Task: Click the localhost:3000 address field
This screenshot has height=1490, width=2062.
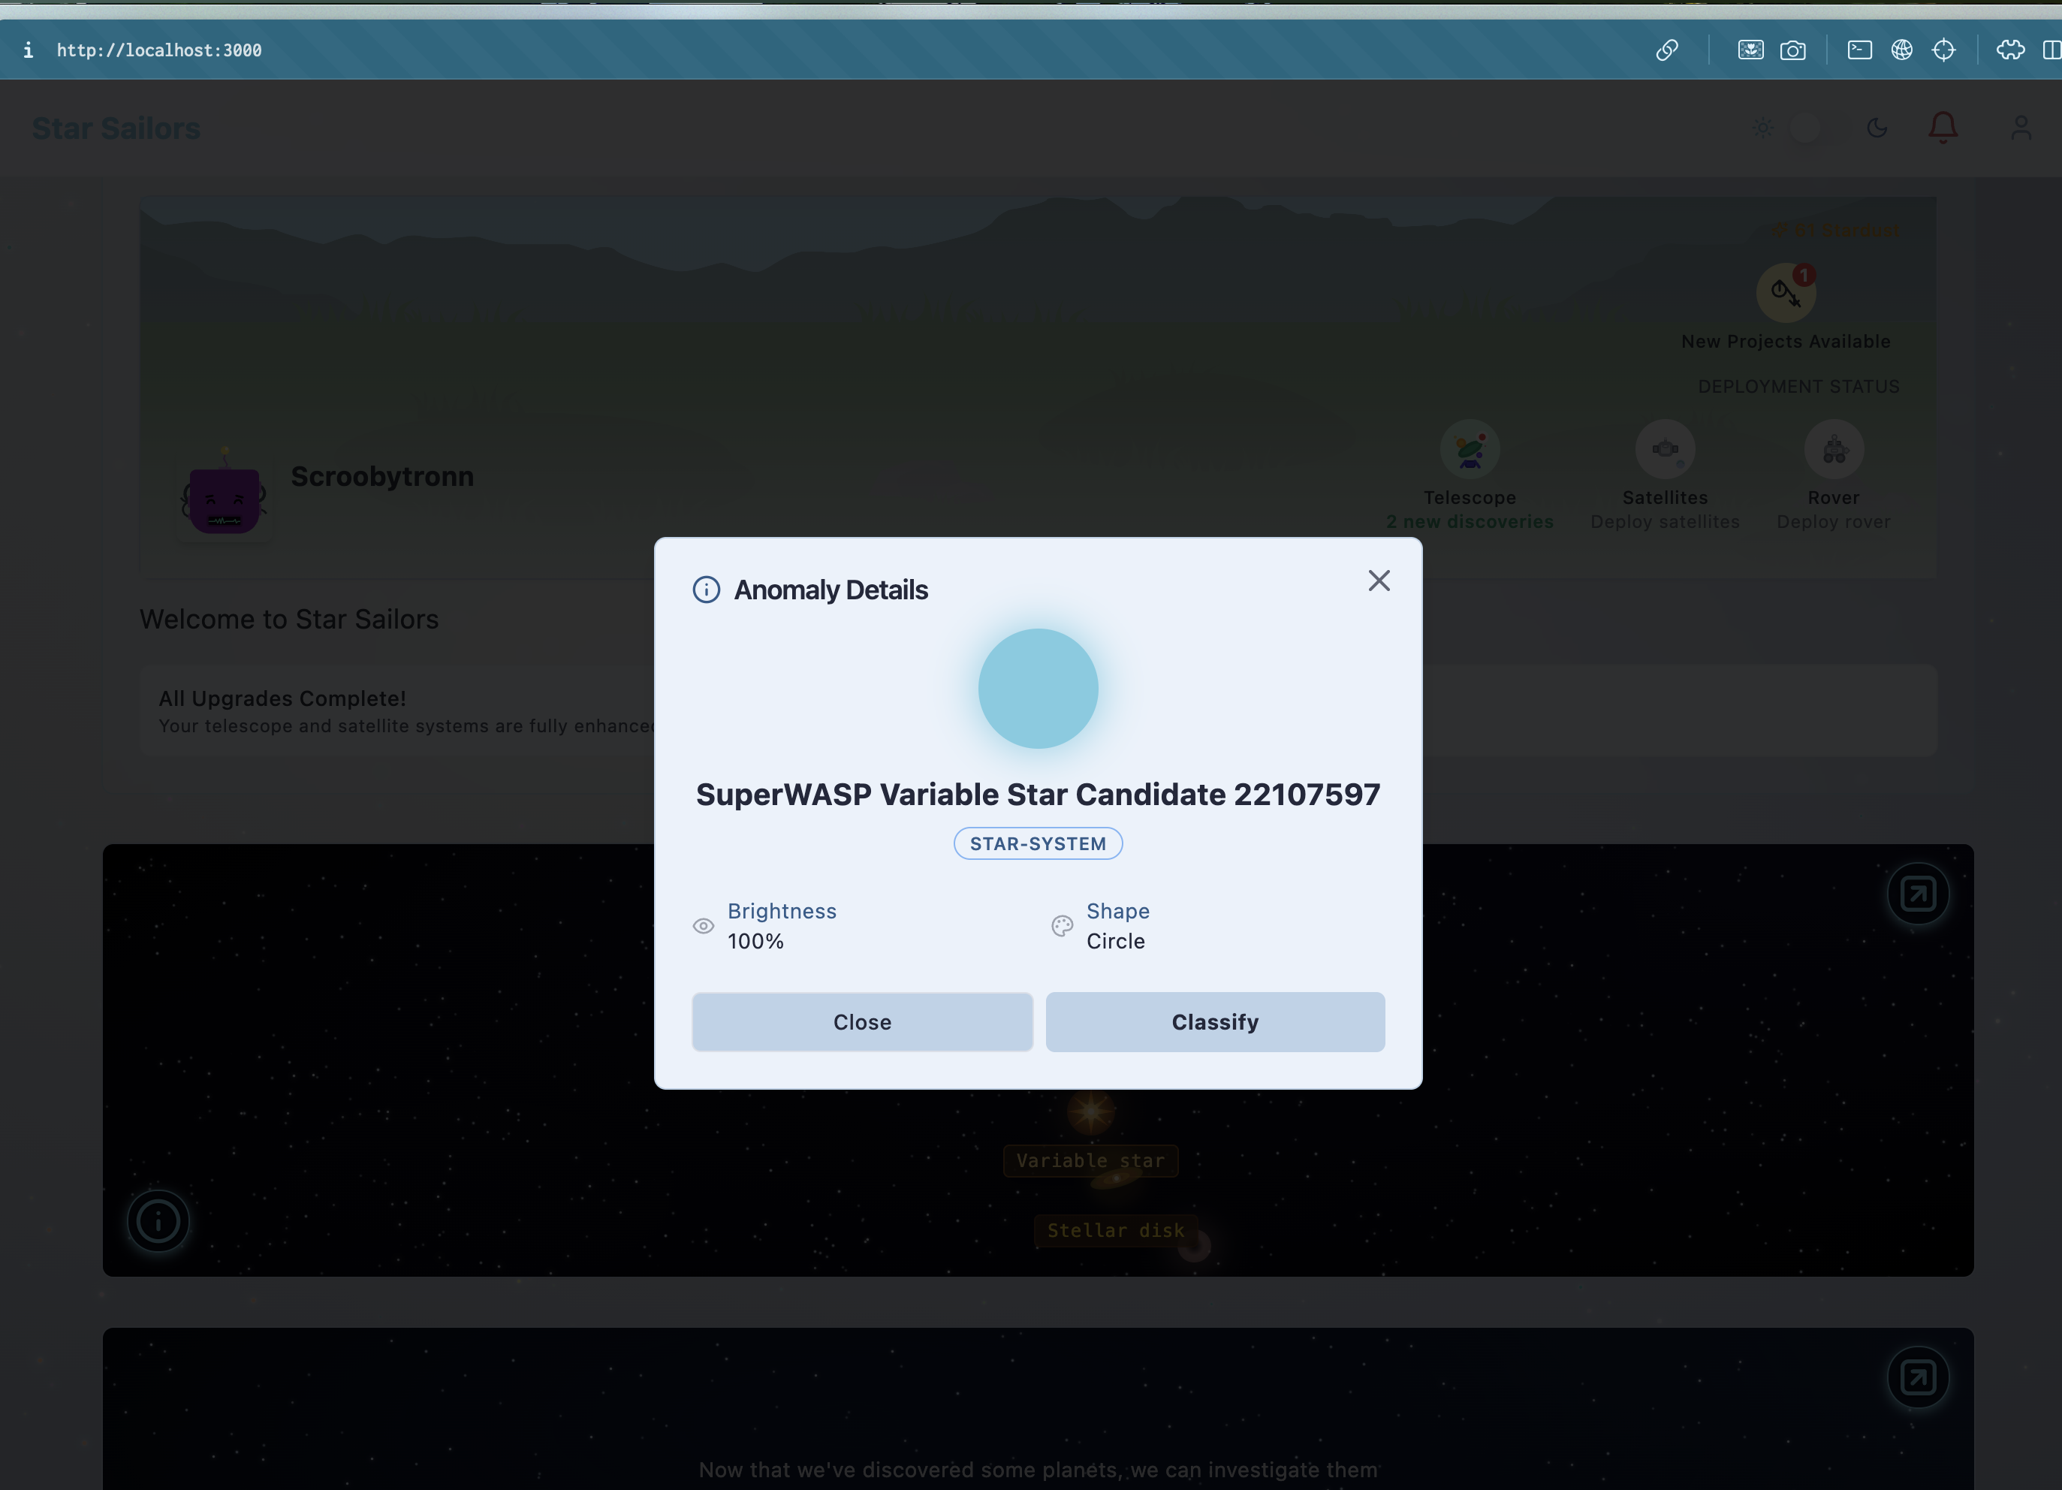Action: 159,50
